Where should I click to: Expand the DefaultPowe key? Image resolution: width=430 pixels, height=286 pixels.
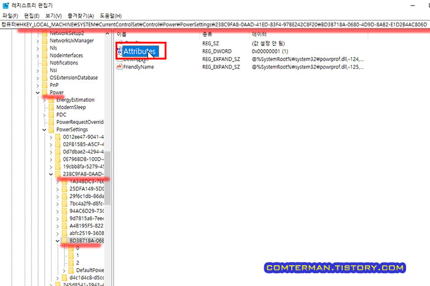64,271
